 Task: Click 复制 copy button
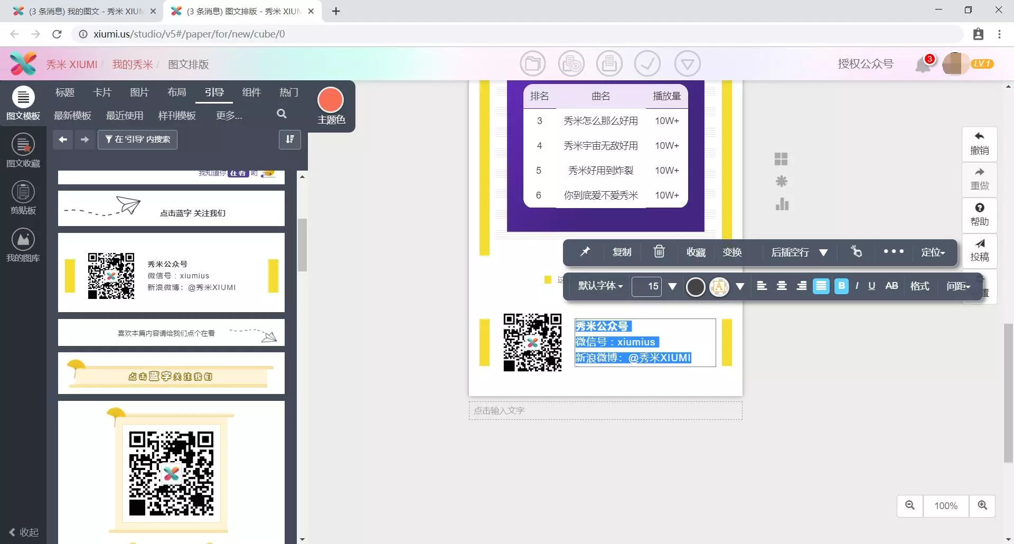(622, 252)
